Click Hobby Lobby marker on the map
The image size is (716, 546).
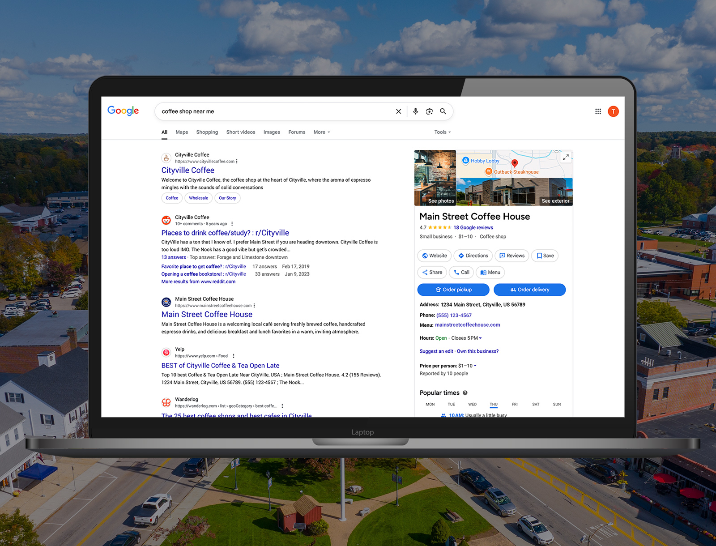(x=481, y=161)
